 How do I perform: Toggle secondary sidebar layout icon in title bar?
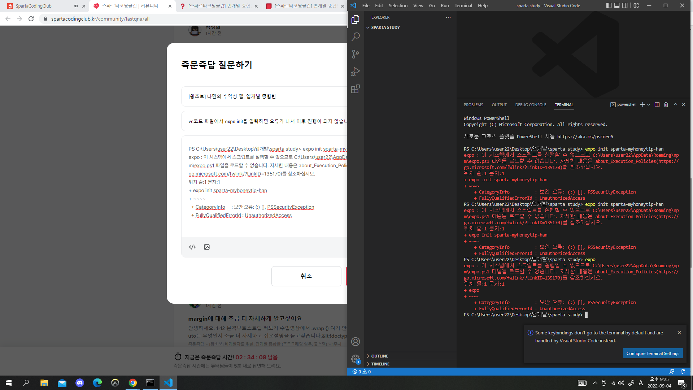[625, 5]
